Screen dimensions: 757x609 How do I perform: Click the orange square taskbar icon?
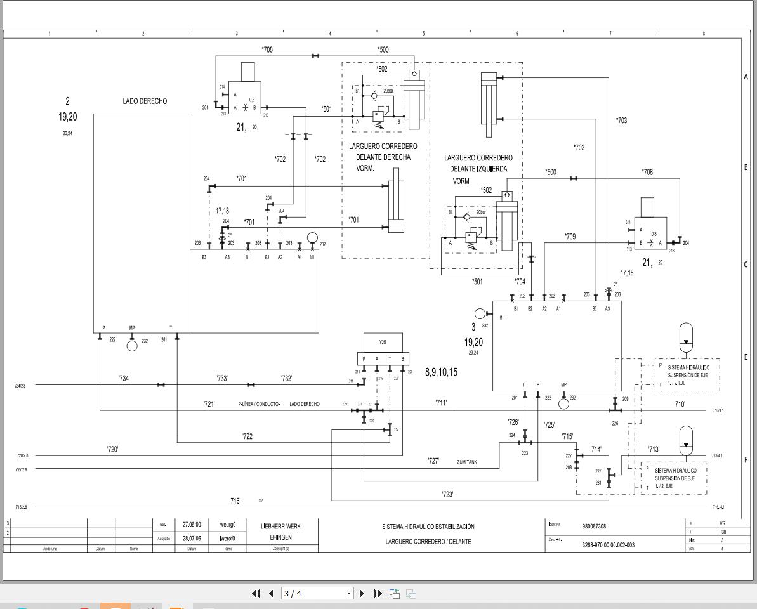(176, 606)
